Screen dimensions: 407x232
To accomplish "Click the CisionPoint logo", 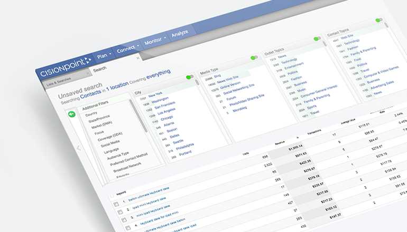I will 66,67.
